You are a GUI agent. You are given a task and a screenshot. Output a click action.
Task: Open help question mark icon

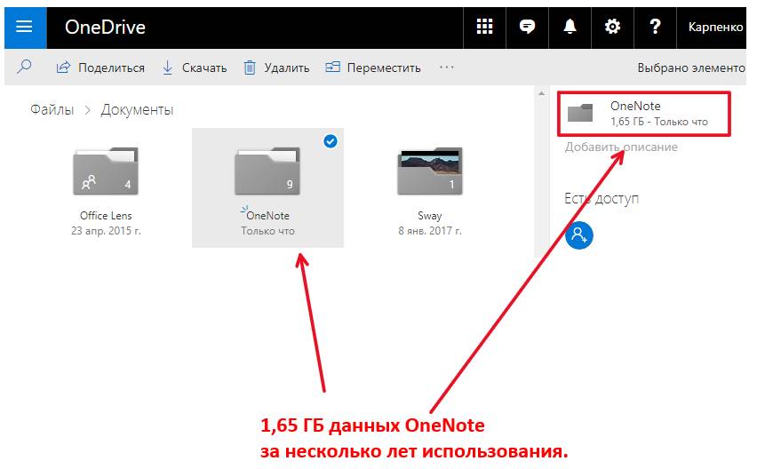click(x=655, y=27)
